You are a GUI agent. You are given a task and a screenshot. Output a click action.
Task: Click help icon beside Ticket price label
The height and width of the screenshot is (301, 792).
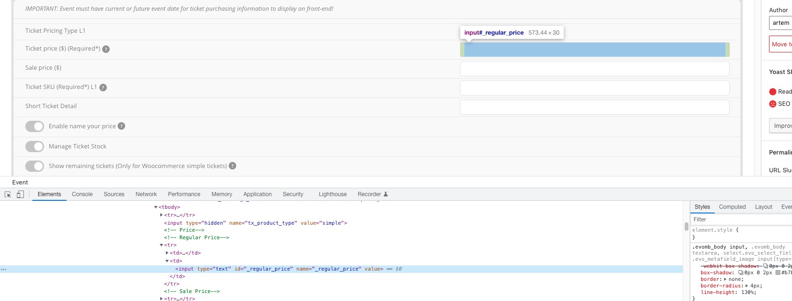point(106,49)
